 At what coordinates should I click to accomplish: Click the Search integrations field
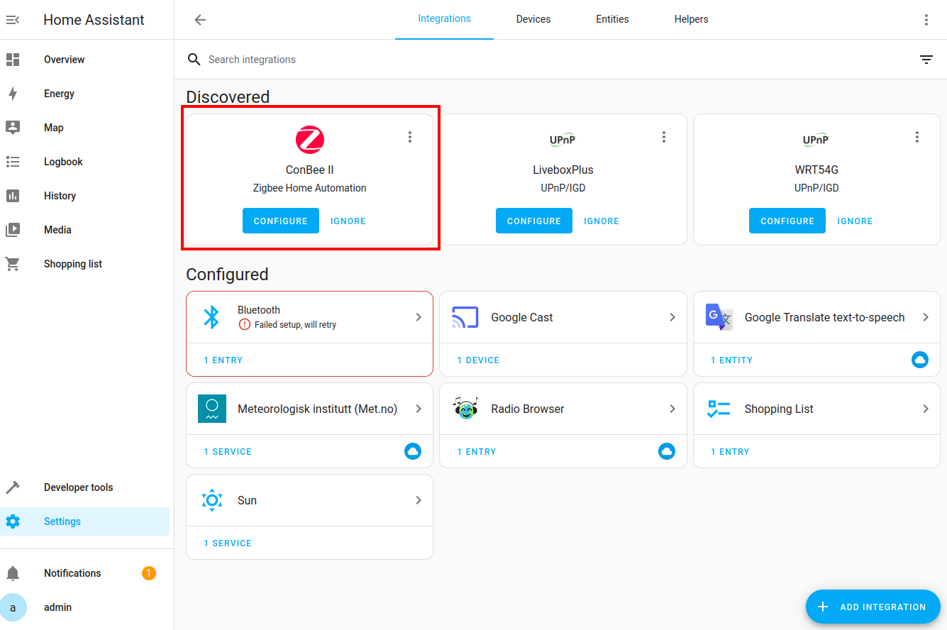pos(497,60)
